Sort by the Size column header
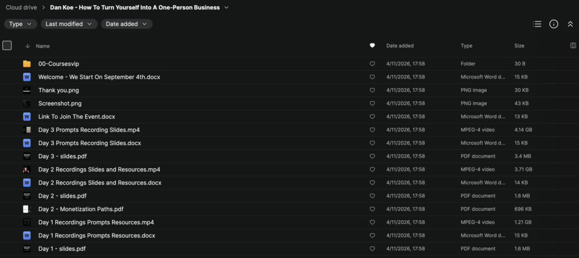This screenshot has height=258, width=579. click(519, 46)
